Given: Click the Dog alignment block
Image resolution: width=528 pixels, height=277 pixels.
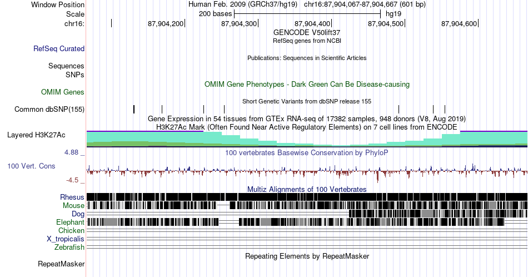Looking at the screenshot, I should click(x=438, y=214).
